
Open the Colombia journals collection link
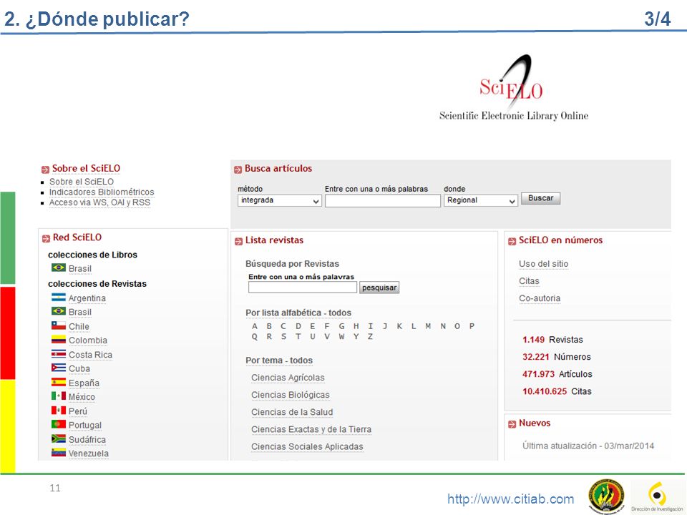[87, 340]
